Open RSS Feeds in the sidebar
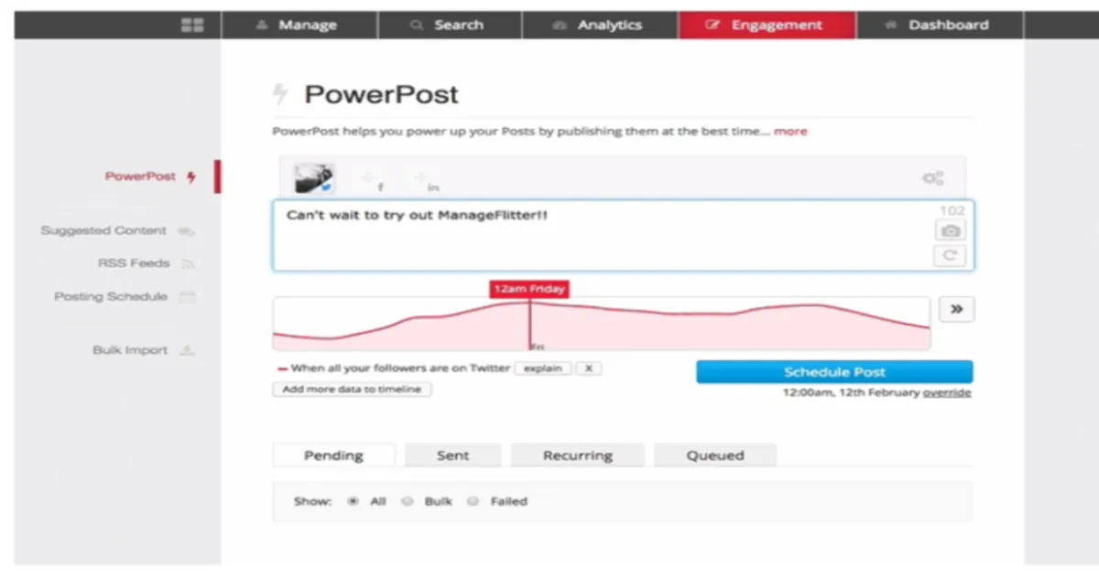Screen dimensions: 1099x588 pyautogui.click(x=134, y=263)
